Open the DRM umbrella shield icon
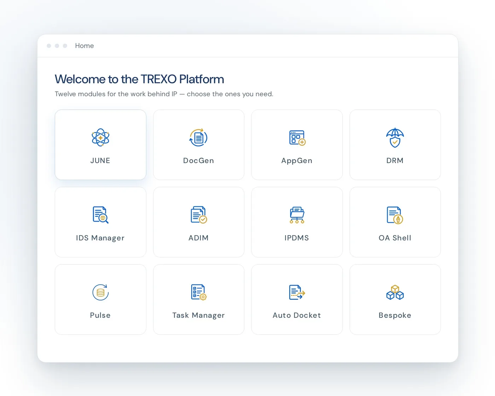 [x=395, y=138]
